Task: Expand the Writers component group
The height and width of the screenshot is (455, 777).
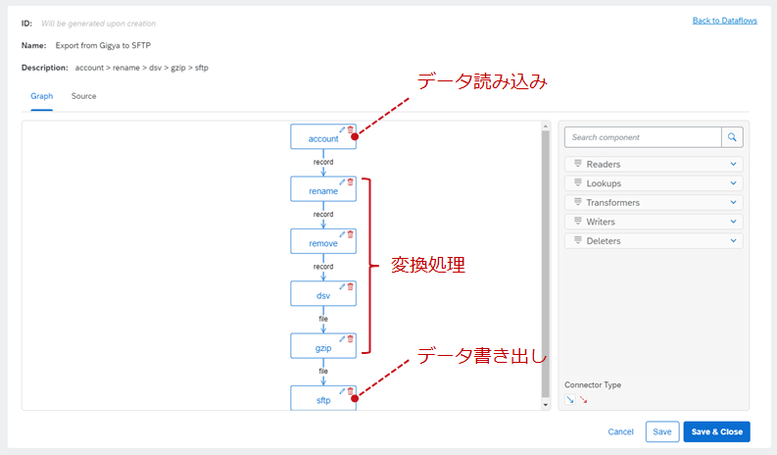Action: (733, 222)
